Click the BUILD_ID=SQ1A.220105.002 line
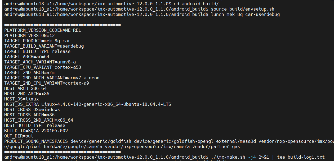The width and height of the screenshot is (334, 161). click(x=36, y=131)
